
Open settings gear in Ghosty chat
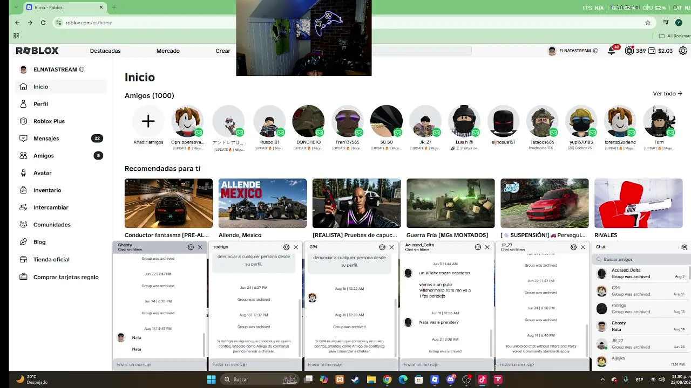191,247
